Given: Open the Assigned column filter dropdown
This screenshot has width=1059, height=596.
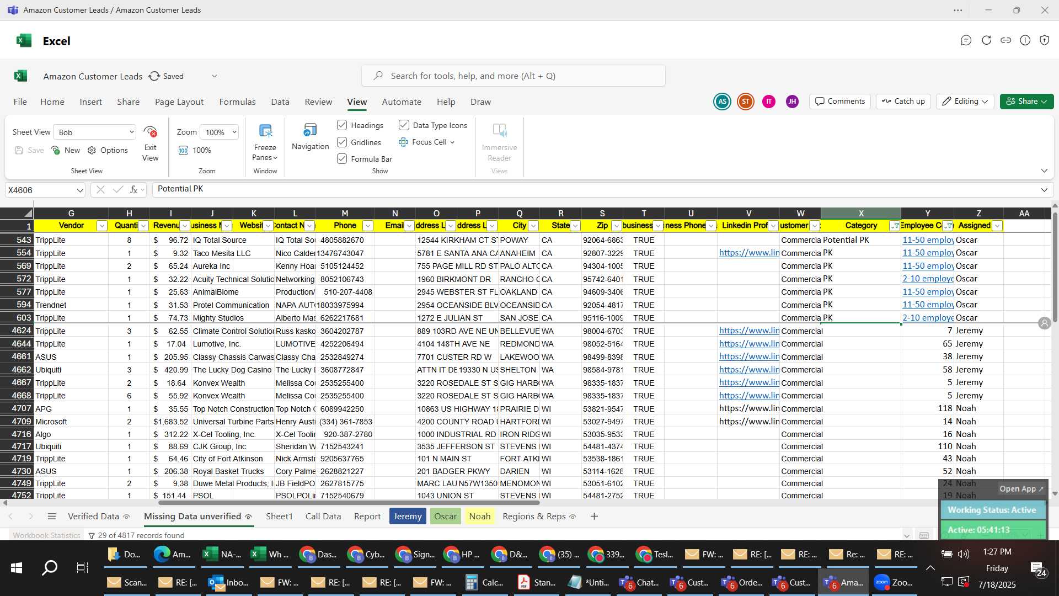Looking at the screenshot, I should [997, 226].
